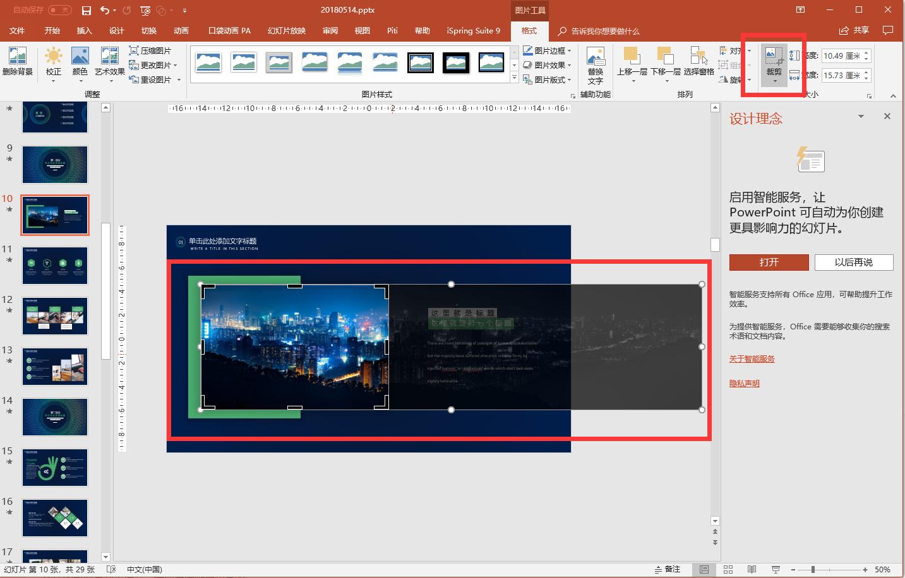Click the orange 打开 button in Design Ideas
905x578 pixels.
[x=769, y=262]
